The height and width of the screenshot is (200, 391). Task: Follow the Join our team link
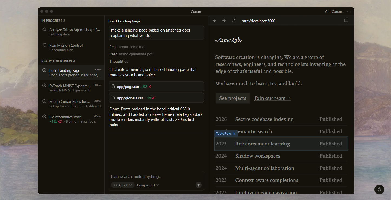(x=272, y=98)
